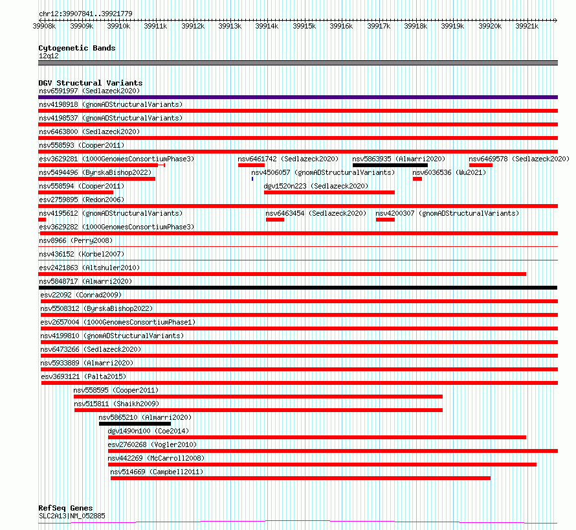Click nsv558594 (Cooper2011) label

pyautogui.click(x=82, y=186)
